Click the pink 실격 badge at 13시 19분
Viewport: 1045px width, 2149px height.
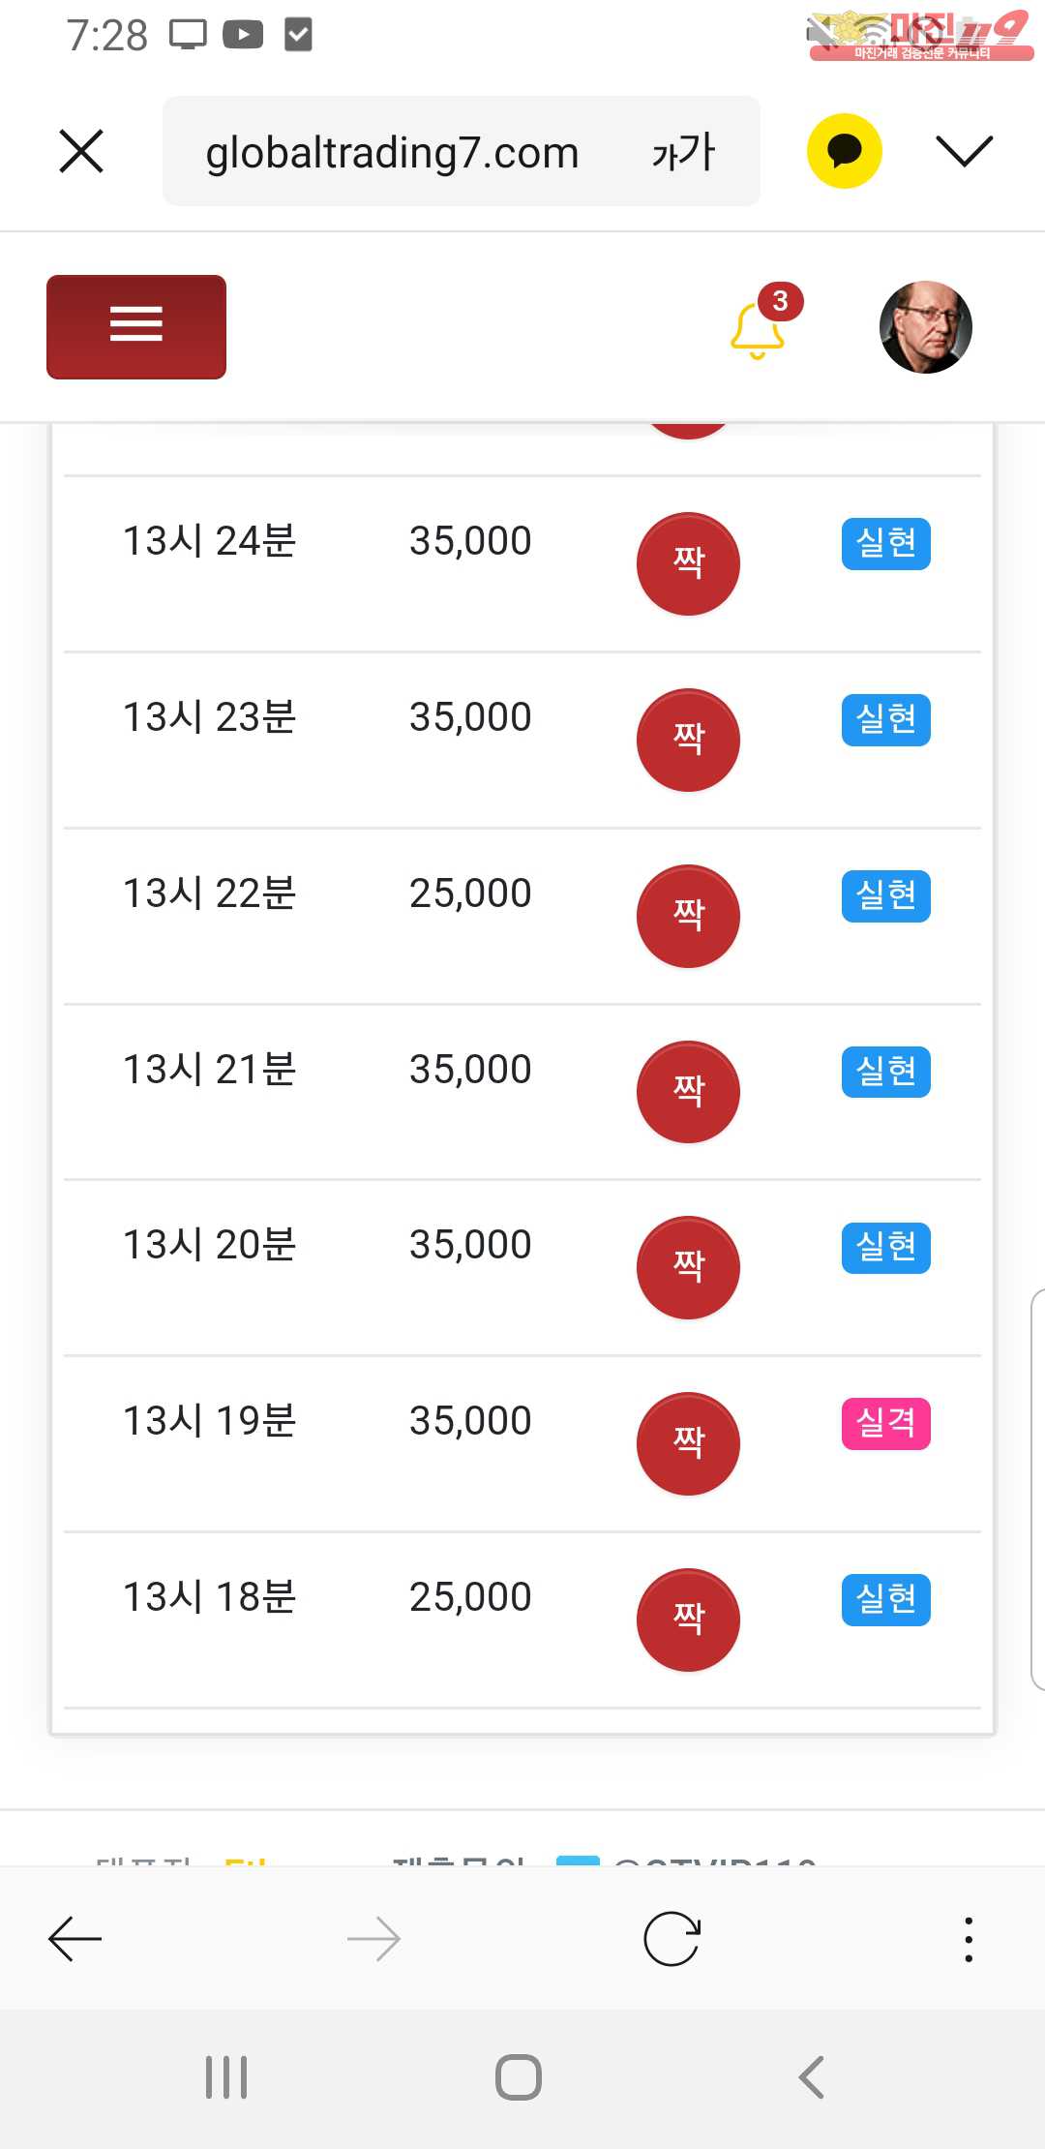pyautogui.click(x=885, y=1423)
